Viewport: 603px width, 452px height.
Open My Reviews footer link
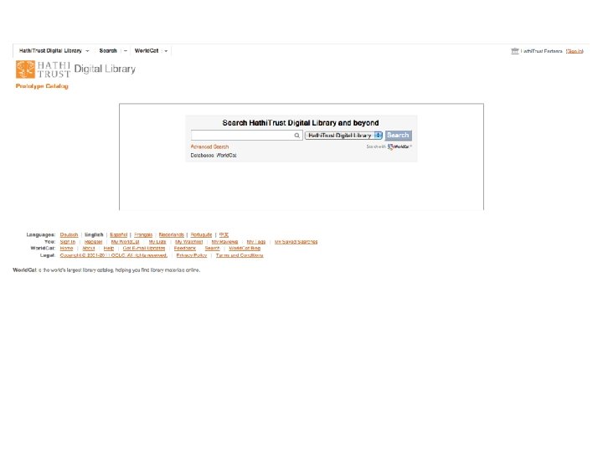pos(224,242)
